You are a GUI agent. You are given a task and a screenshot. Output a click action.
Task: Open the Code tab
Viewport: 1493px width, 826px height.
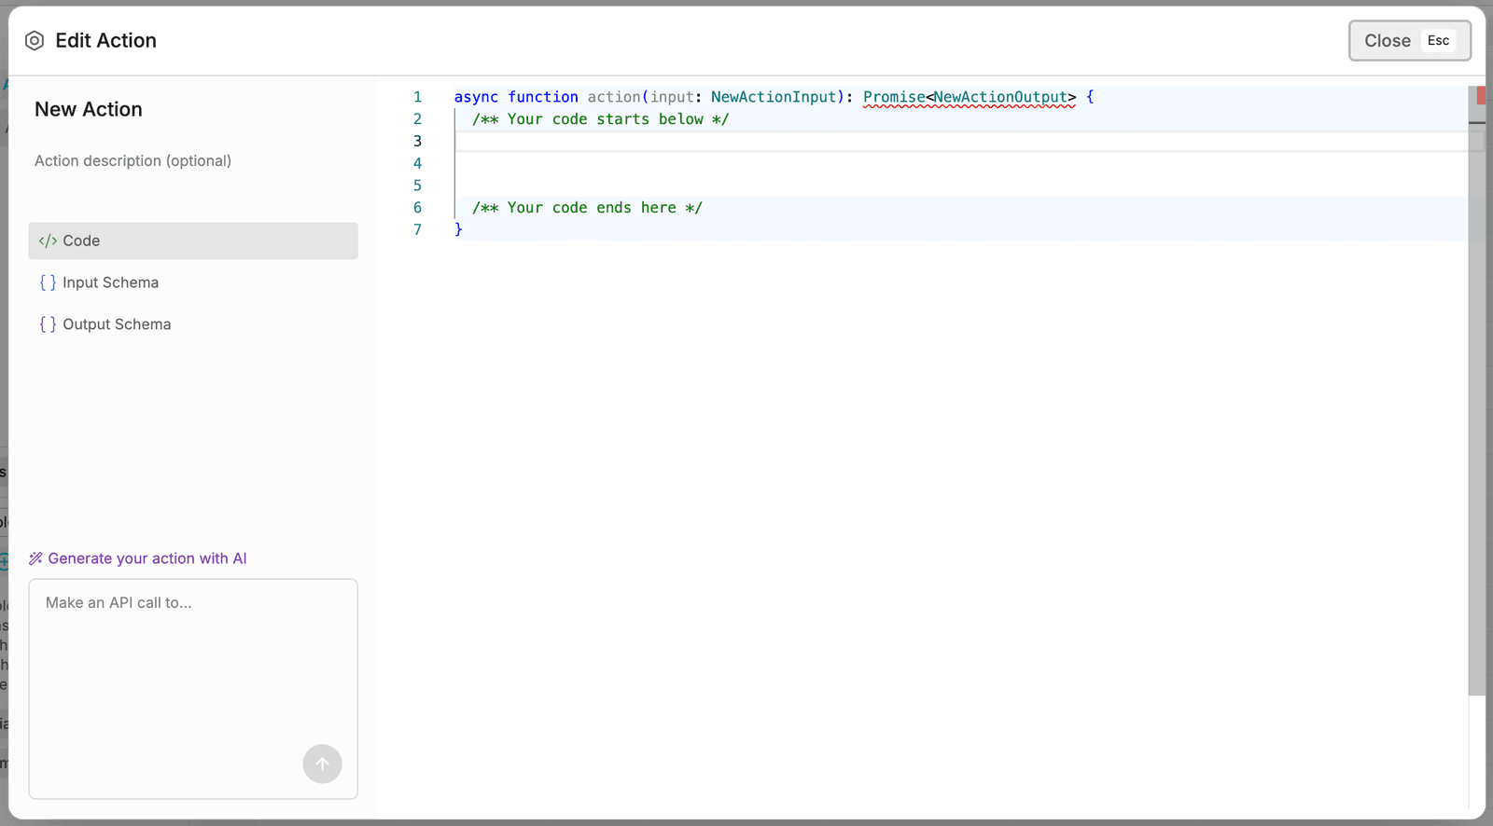pos(193,241)
